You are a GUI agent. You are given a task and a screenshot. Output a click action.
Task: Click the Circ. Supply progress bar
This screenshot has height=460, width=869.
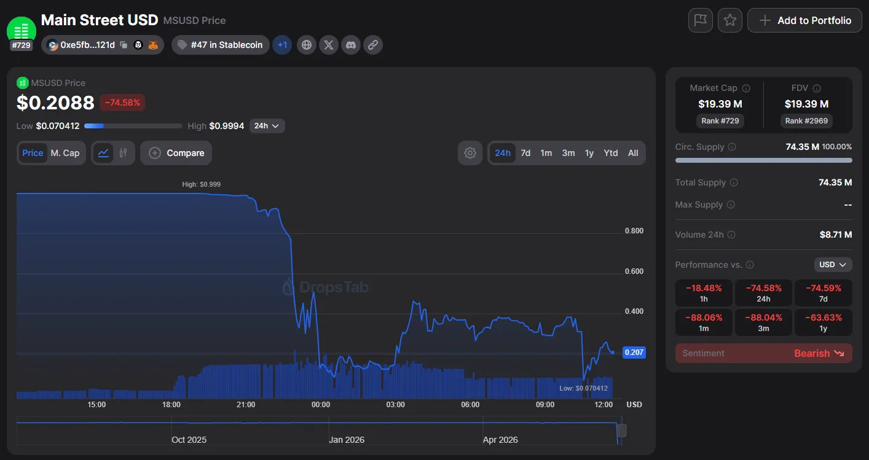764,160
